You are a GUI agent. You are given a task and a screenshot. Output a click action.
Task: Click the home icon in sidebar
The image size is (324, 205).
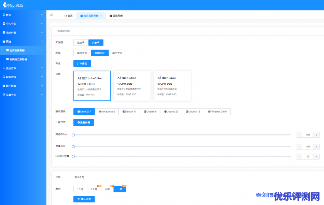[4, 15]
